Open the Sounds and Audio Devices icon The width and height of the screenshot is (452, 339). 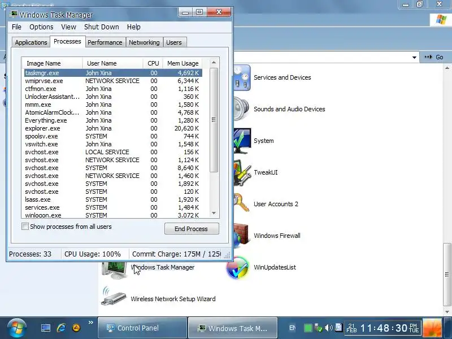point(242,109)
